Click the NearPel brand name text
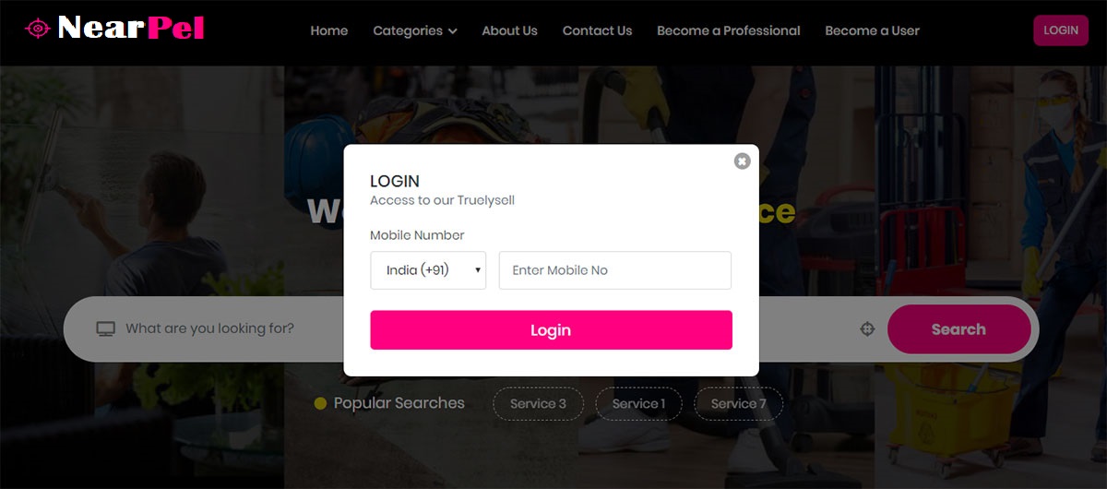Screen dimensions: 1107x489 [x=130, y=29]
